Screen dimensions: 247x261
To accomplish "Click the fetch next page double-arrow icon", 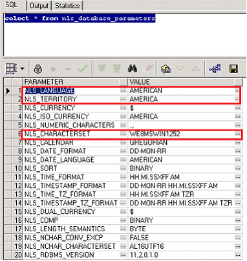I will click(102, 68).
